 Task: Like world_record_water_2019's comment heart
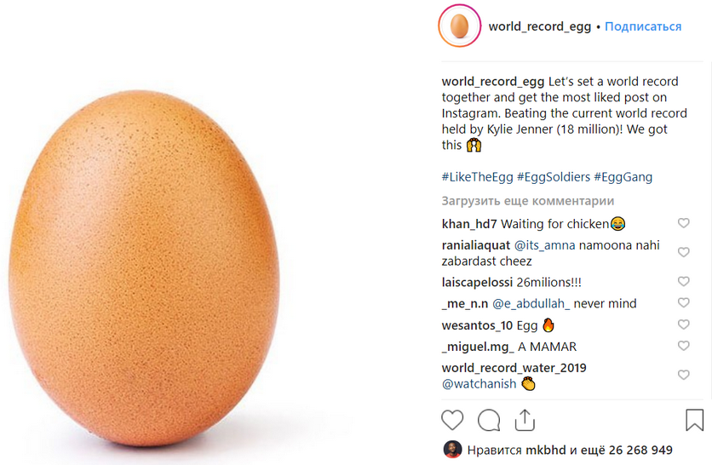pos(683,375)
